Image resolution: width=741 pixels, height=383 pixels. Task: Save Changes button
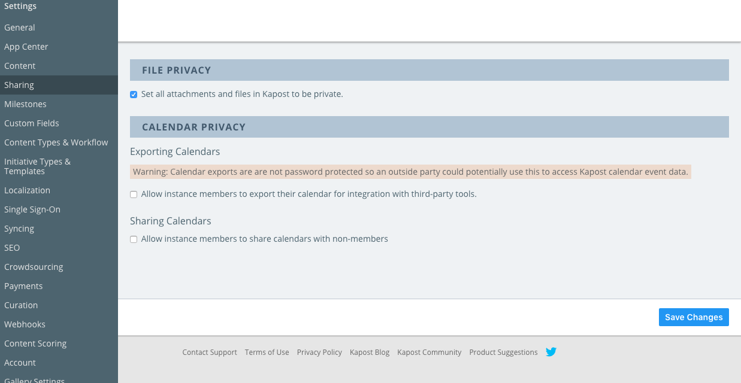tap(694, 317)
